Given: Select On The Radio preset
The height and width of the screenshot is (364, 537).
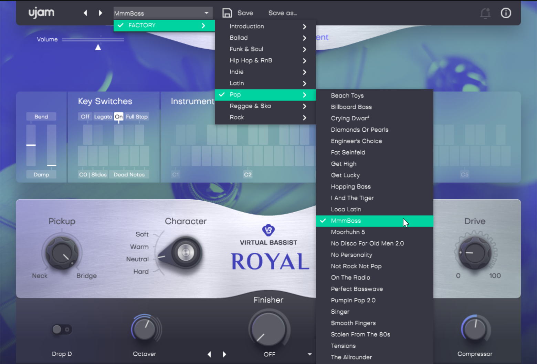Looking at the screenshot, I should pyautogui.click(x=375, y=278).
